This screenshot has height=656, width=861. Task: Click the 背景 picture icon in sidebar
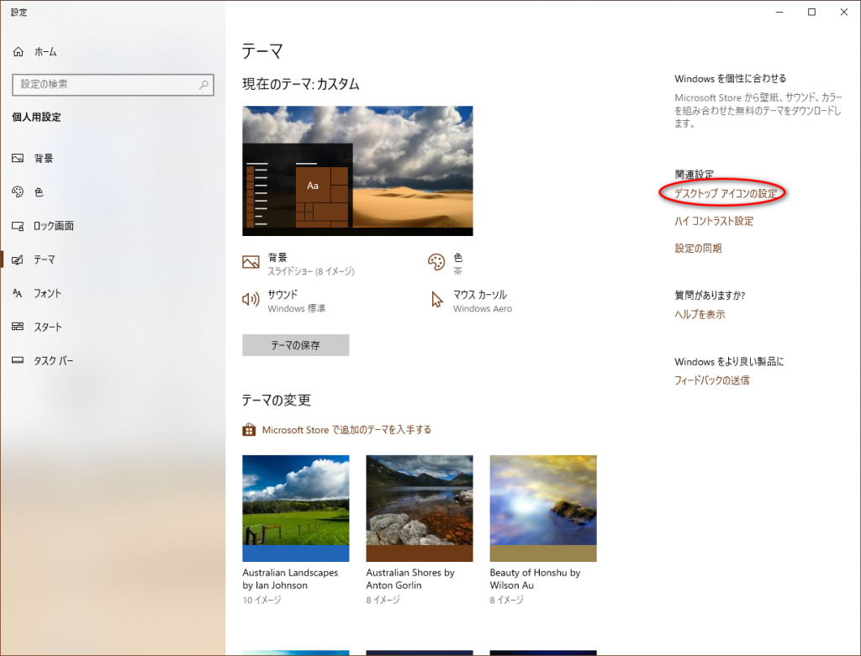coord(18,159)
